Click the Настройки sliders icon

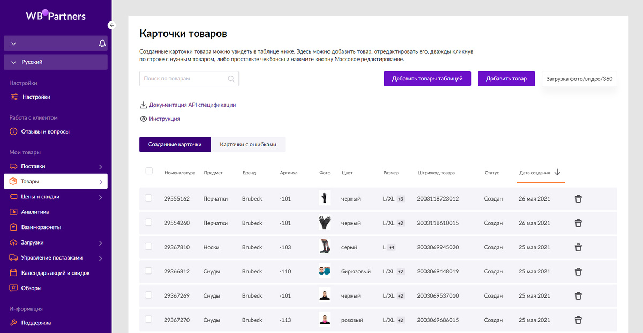point(14,97)
